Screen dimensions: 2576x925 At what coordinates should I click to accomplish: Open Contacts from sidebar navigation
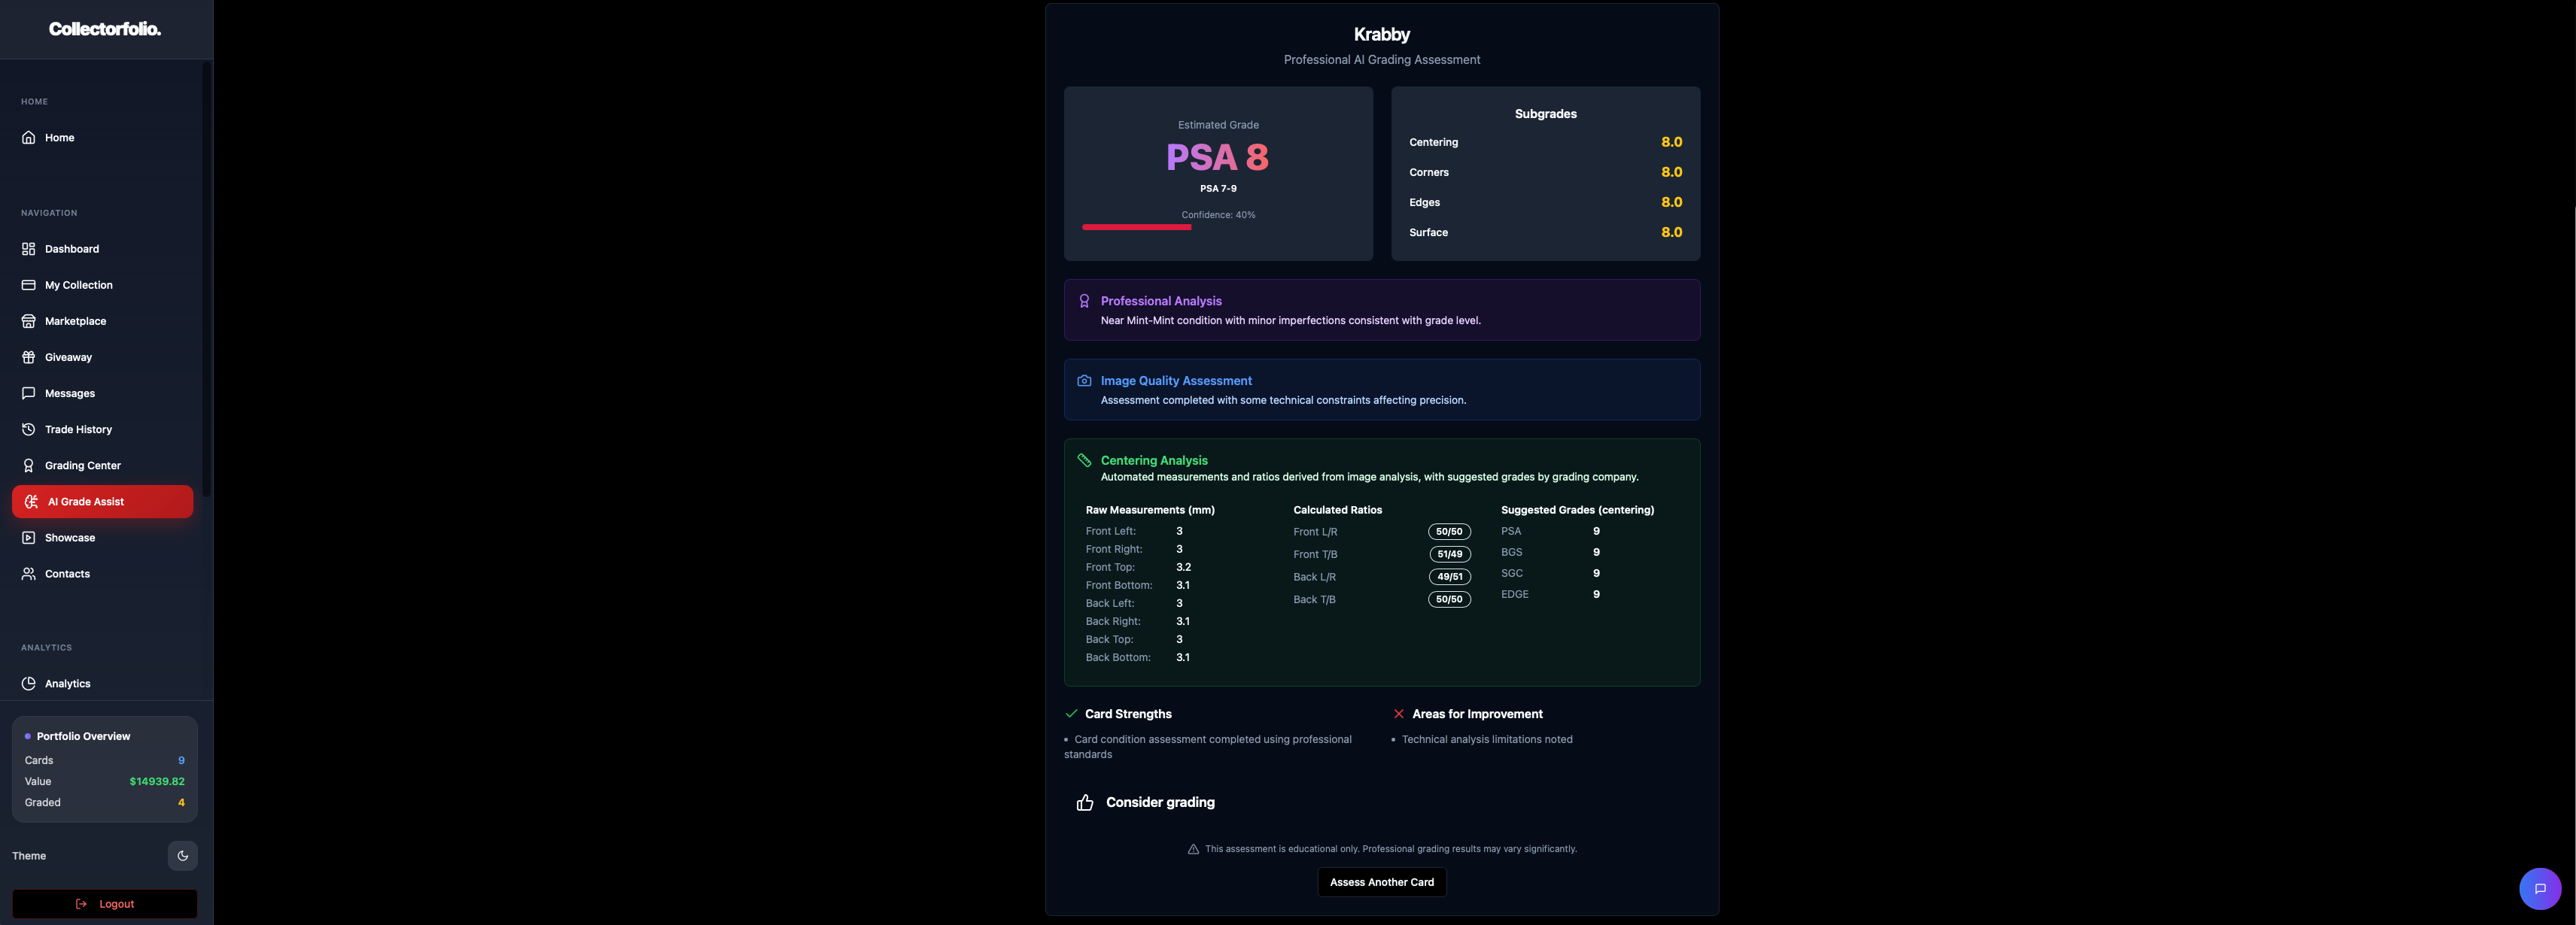pos(67,573)
